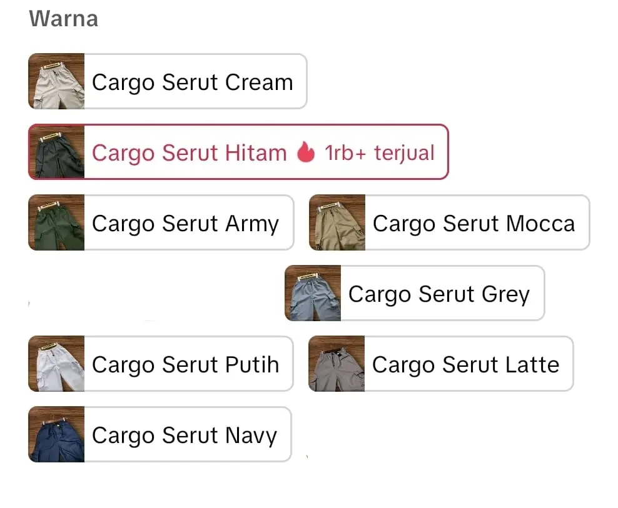This screenshot has width=618, height=508.
Task: Click the "1rb+ terjual" sold label
Action: 379,153
